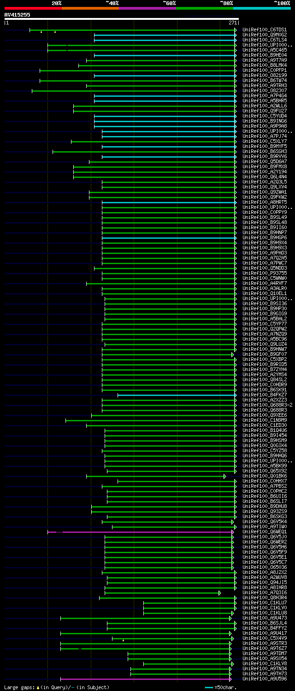
Task: Click the purple ~60% legend swatch
Action: point(147,8)
